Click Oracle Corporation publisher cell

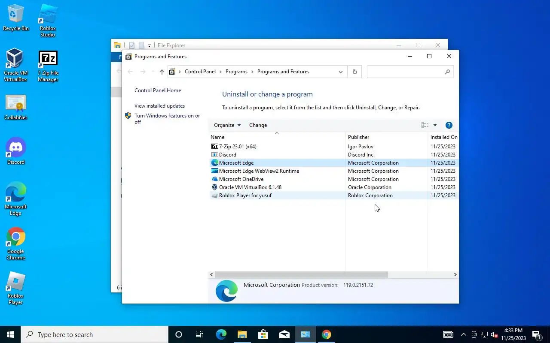tap(370, 187)
